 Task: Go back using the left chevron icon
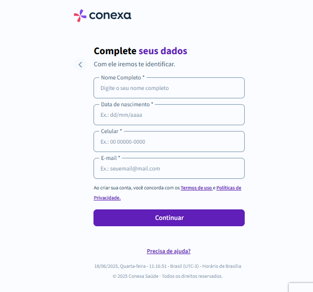80,65
